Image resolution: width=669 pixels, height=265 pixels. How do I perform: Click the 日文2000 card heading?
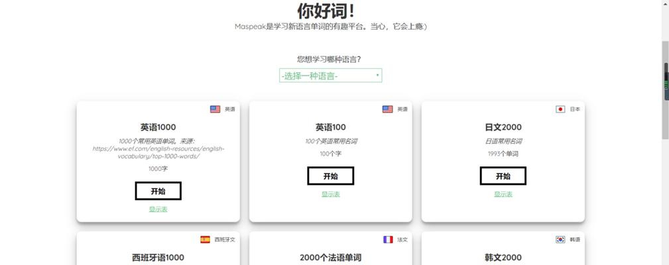click(503, 127)
